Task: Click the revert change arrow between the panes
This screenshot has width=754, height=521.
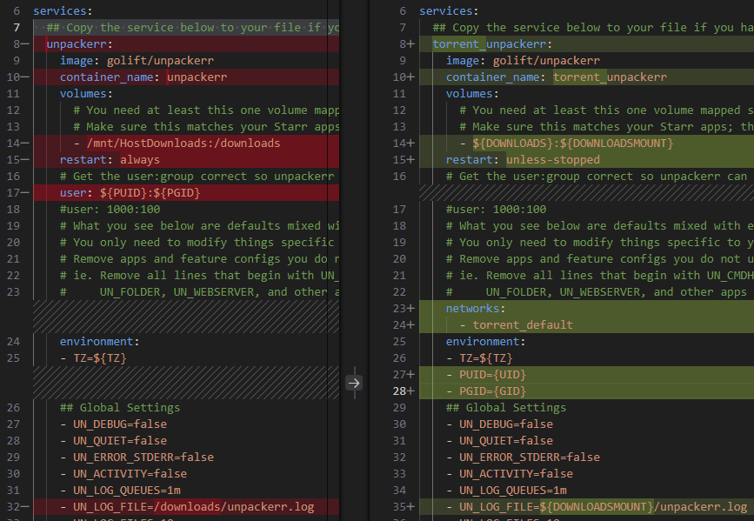Action: 354,383
